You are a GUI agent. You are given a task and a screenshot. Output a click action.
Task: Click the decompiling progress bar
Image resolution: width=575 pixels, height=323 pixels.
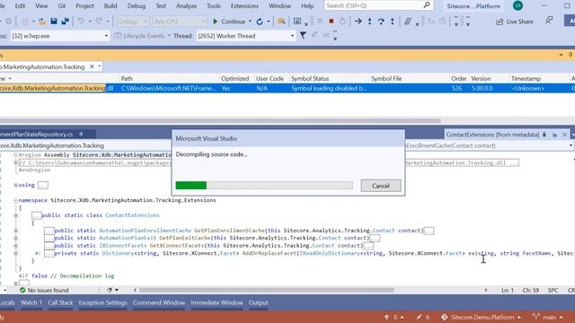(x=264, y=186)
